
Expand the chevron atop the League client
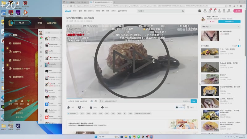40,18
